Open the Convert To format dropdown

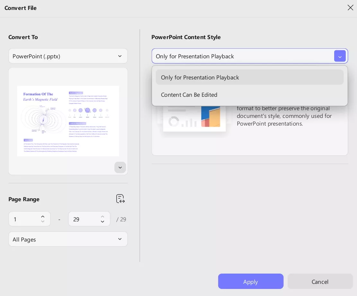tap(68, 56)
